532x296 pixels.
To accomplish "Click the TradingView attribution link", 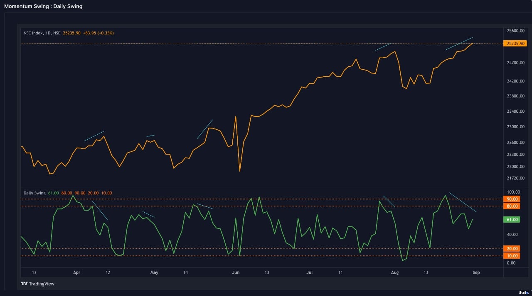I will tap(42, 284).
